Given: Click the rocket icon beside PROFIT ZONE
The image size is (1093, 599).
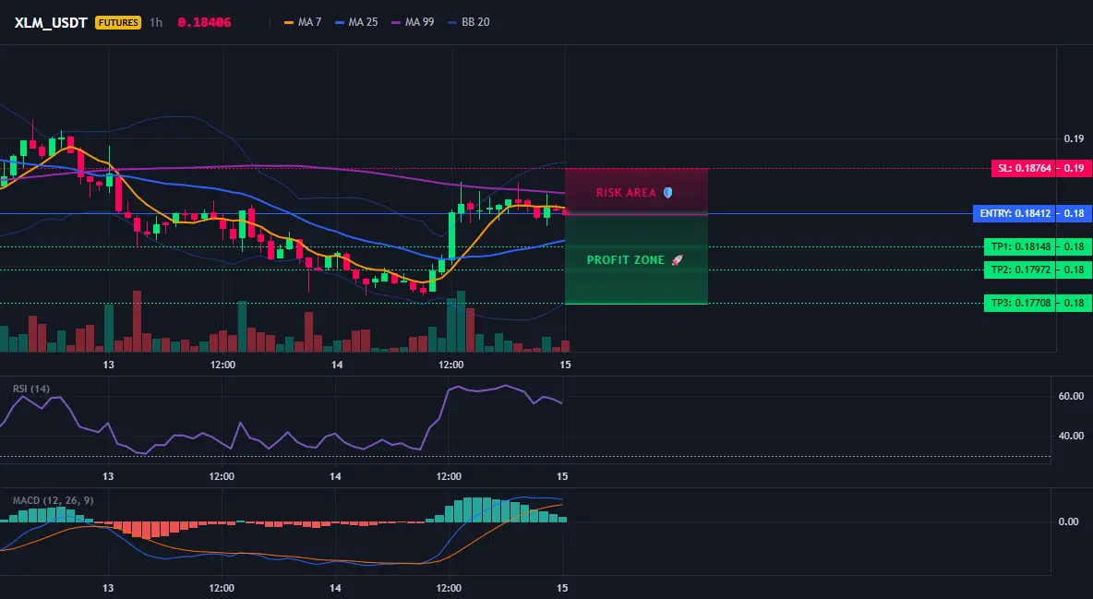Looking at the screenshot, I should pos(677,260).
